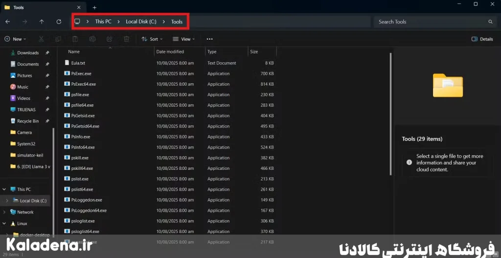Open Downloads in quick access

[x=28, y=53]
